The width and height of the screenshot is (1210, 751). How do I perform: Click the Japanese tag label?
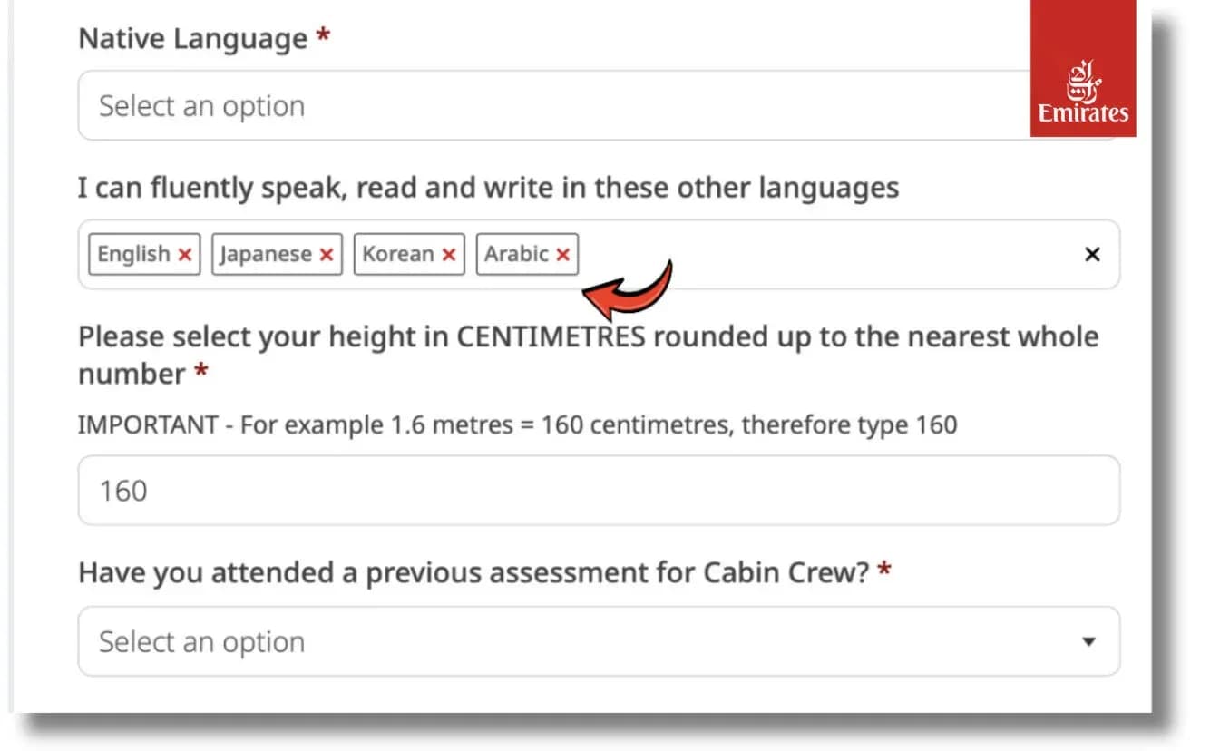click(266, 255)
